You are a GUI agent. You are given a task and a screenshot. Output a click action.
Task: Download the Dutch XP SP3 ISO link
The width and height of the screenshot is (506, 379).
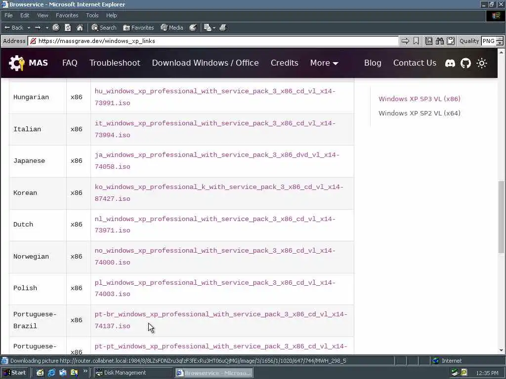tap(215, 225)
